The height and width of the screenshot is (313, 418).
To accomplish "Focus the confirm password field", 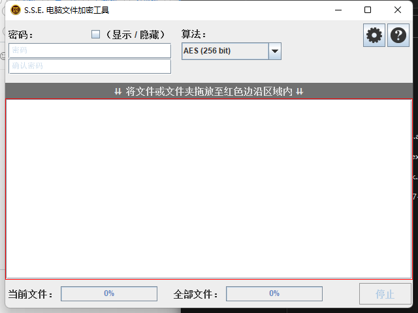I will [x=90, y=66].
